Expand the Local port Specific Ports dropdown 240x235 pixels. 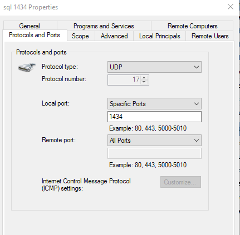154,104
